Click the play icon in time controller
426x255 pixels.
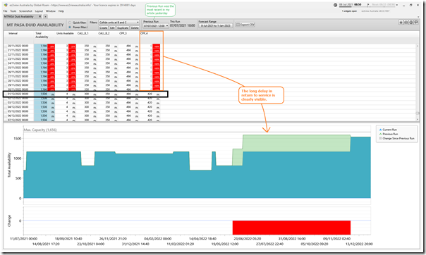point(368,5)
